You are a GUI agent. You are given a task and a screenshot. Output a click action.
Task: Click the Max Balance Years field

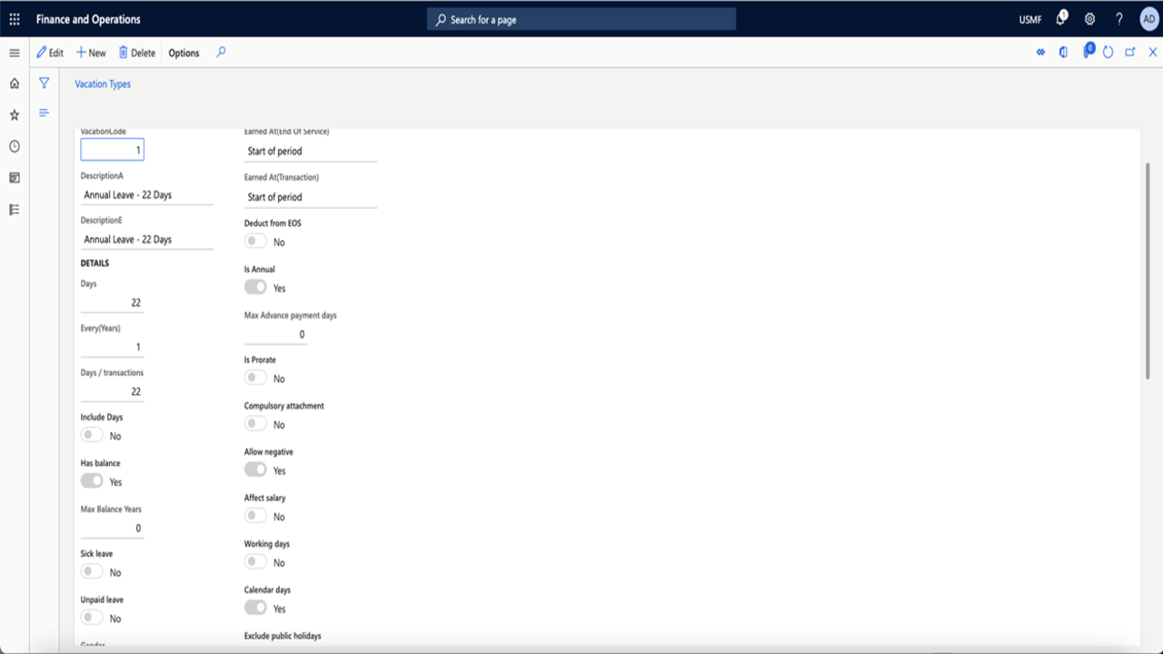pos(112,528)
